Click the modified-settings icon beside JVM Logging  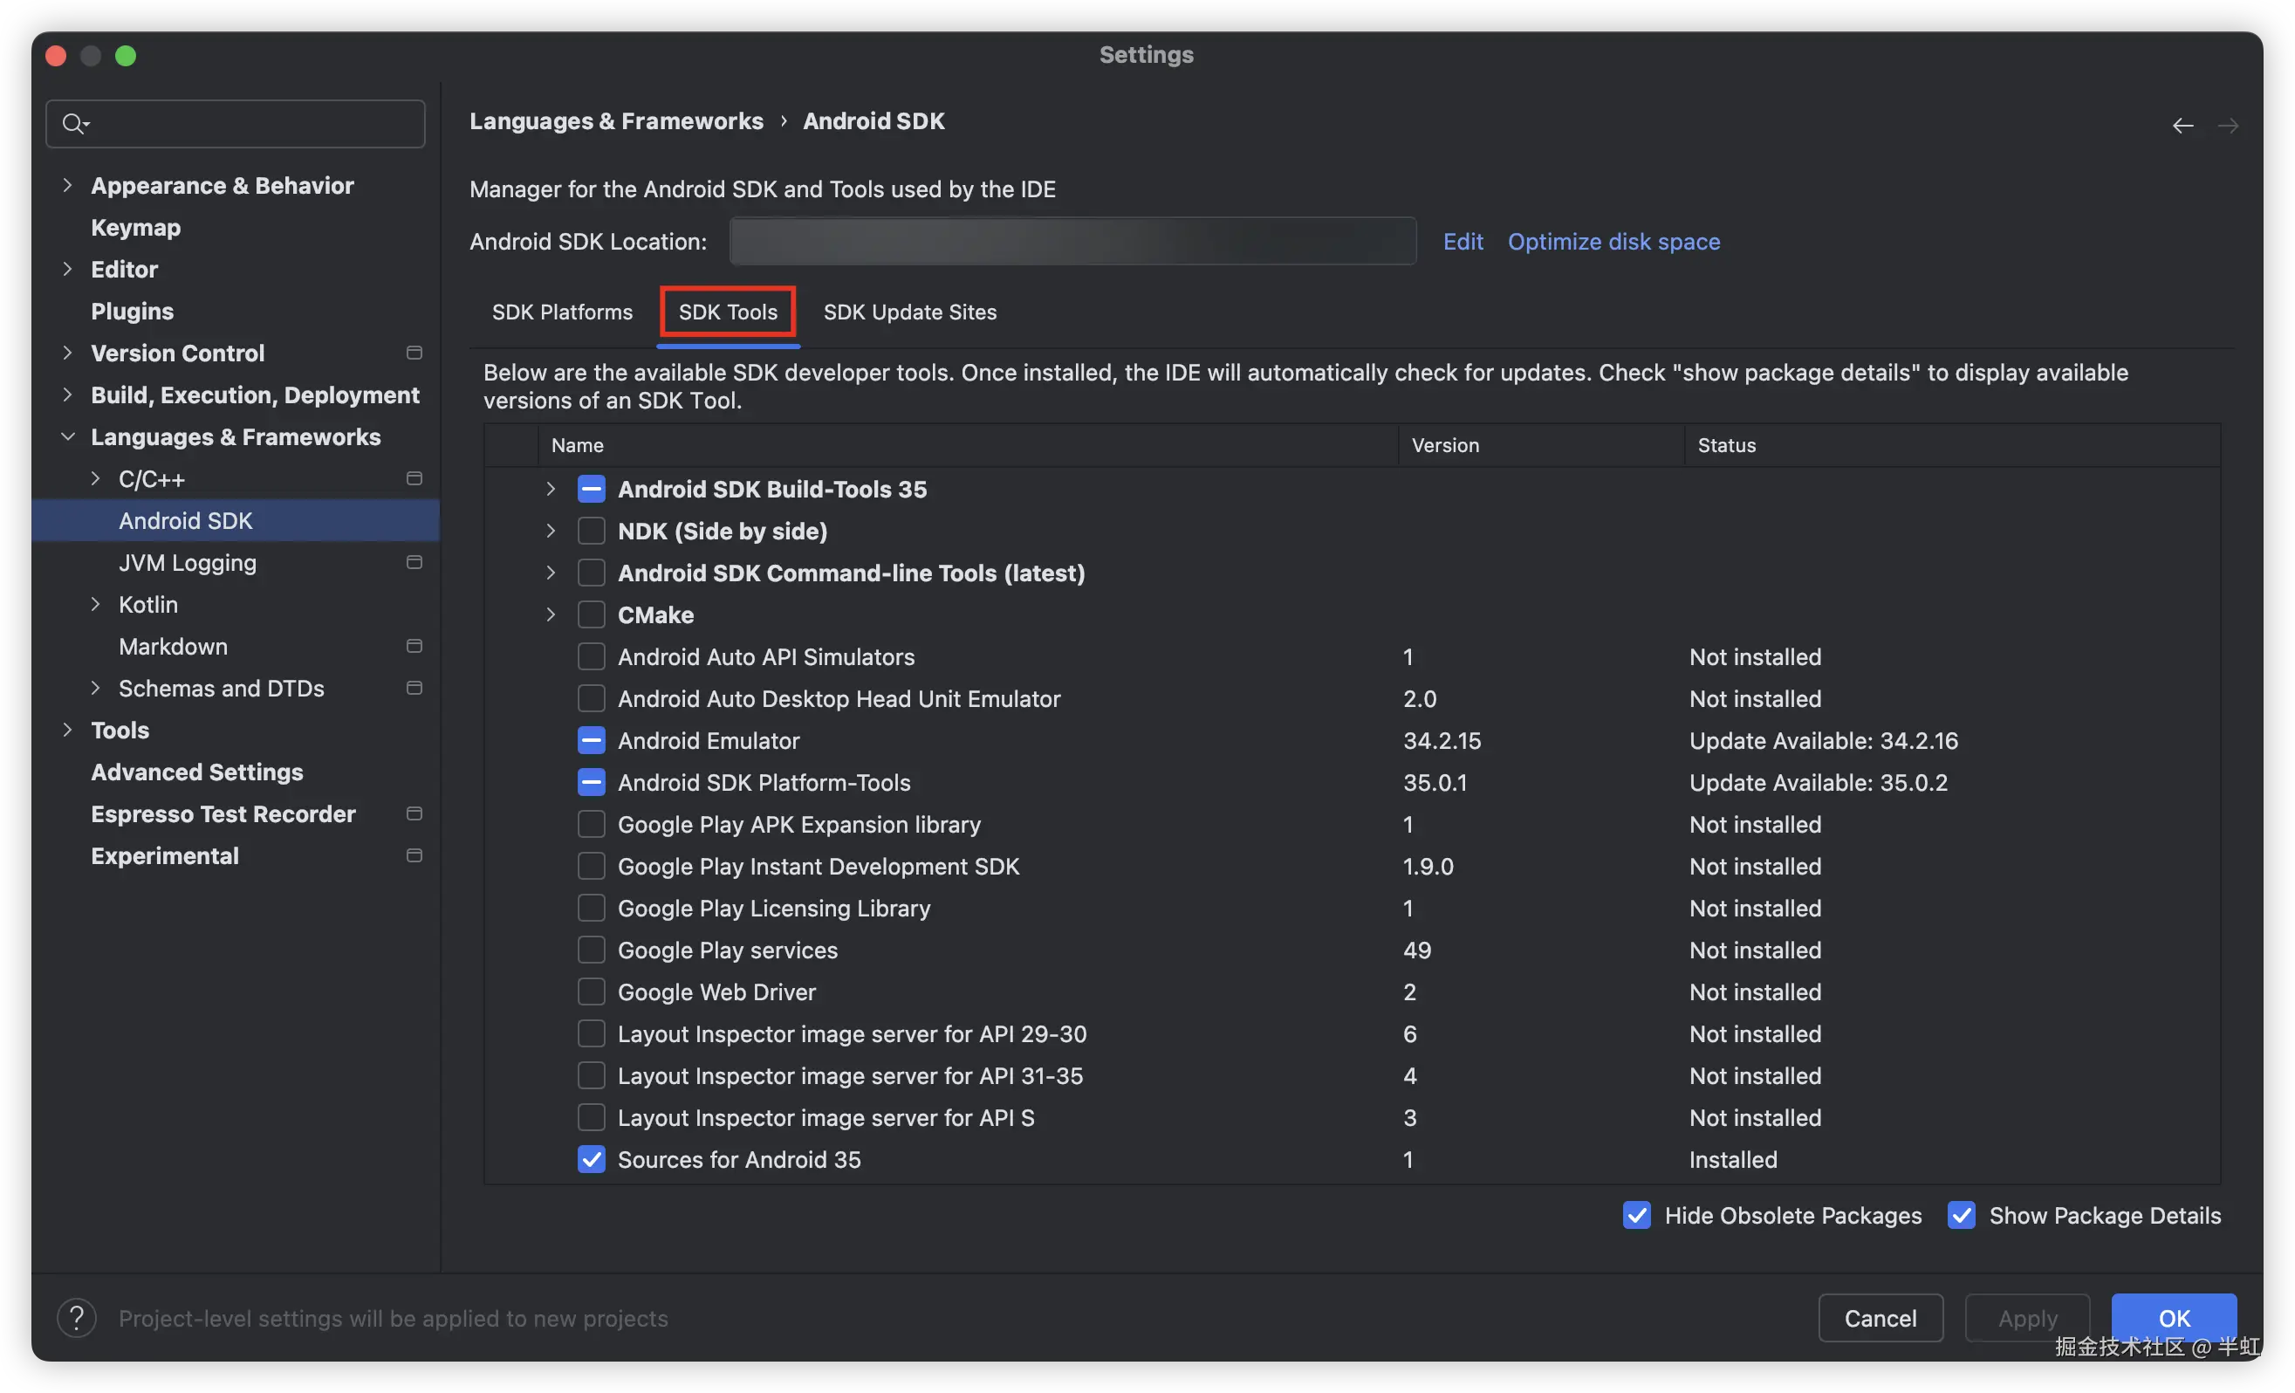[414, 562]
